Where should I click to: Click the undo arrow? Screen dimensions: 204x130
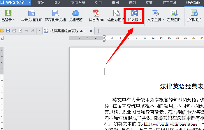point(27,31)
